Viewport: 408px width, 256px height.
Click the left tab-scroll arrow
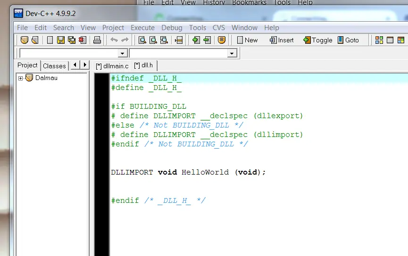(75, 65)
